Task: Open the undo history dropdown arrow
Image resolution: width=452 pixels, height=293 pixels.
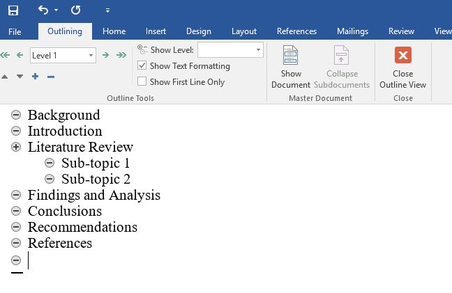Action: click(x=56, y=10)
